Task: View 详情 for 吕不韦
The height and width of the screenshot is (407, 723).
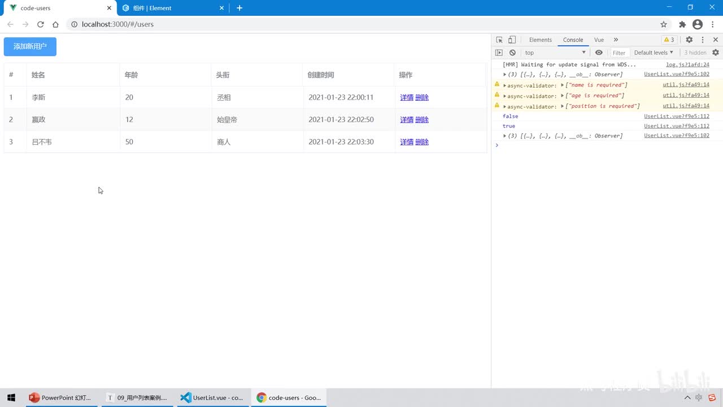Action: (407, 142)
